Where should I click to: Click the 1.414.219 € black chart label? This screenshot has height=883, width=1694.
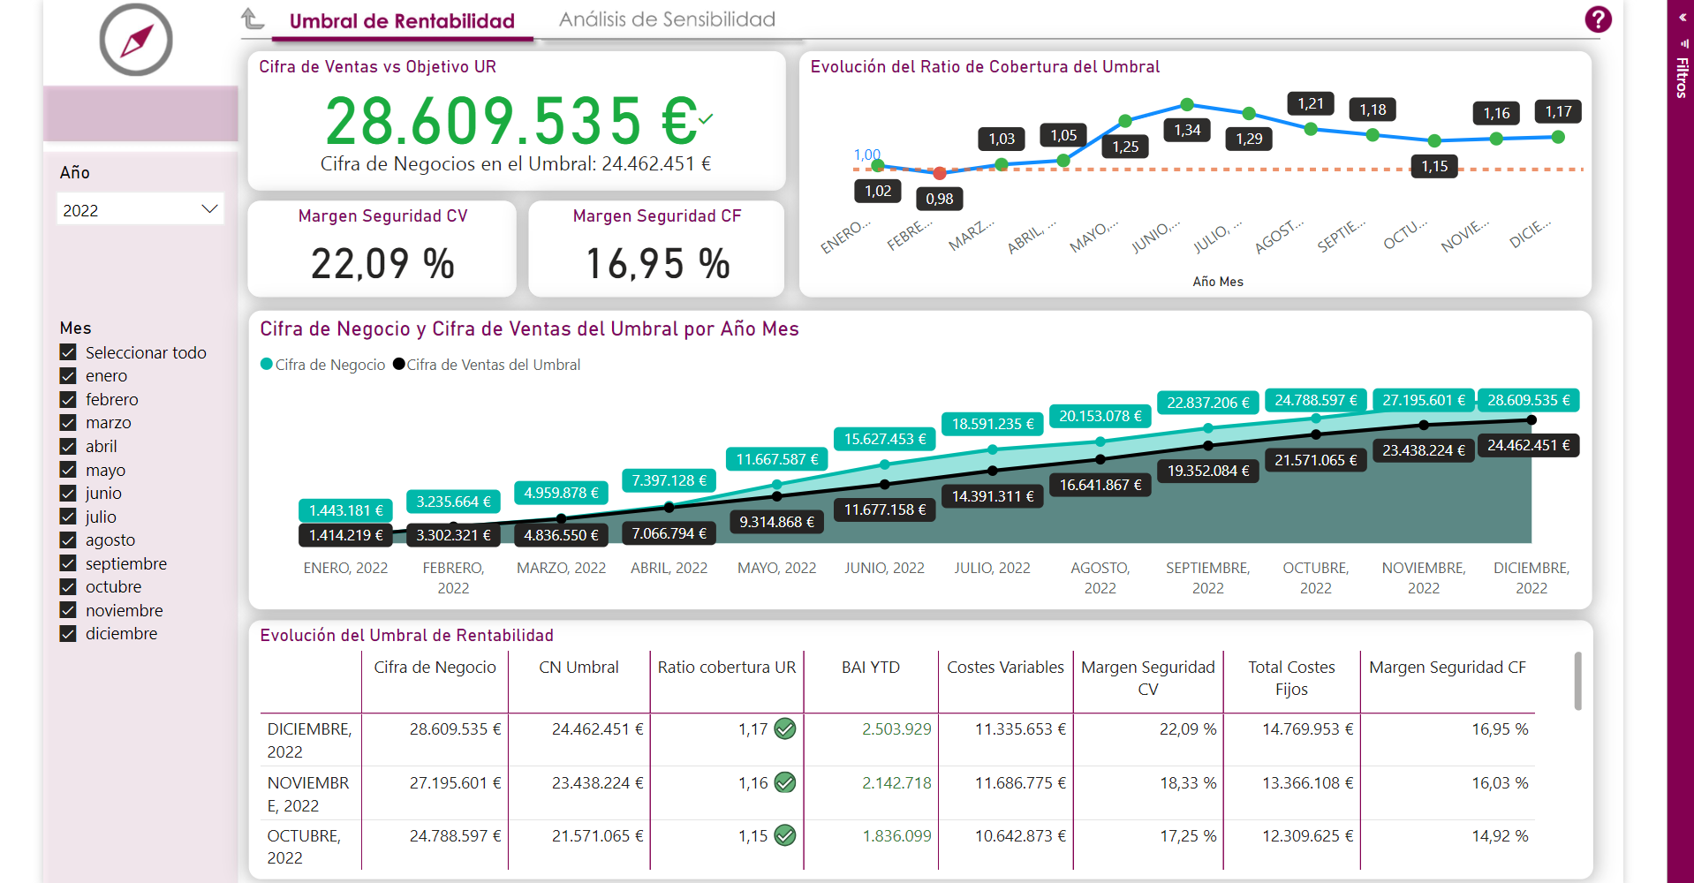[x=345, y=535]
